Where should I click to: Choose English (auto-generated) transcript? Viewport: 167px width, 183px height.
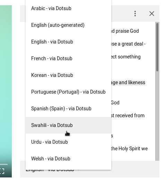pyautogui.click(x=68, y=25)
